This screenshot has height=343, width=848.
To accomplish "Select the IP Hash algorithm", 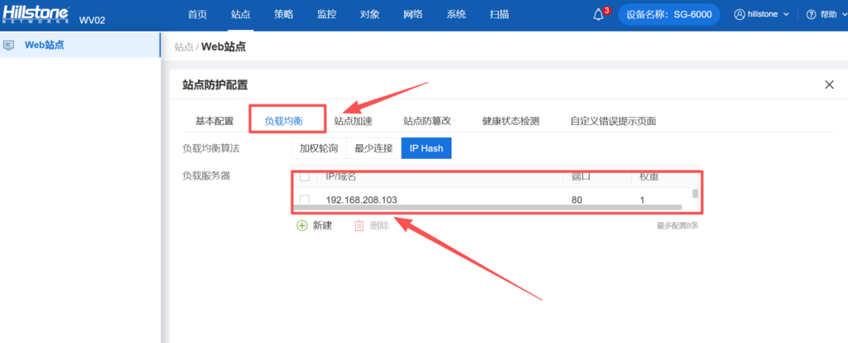I will (x=426, y=148).
